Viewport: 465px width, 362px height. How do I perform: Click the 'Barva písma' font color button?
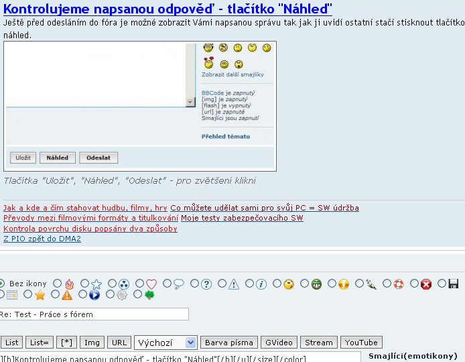coord(228,343)
